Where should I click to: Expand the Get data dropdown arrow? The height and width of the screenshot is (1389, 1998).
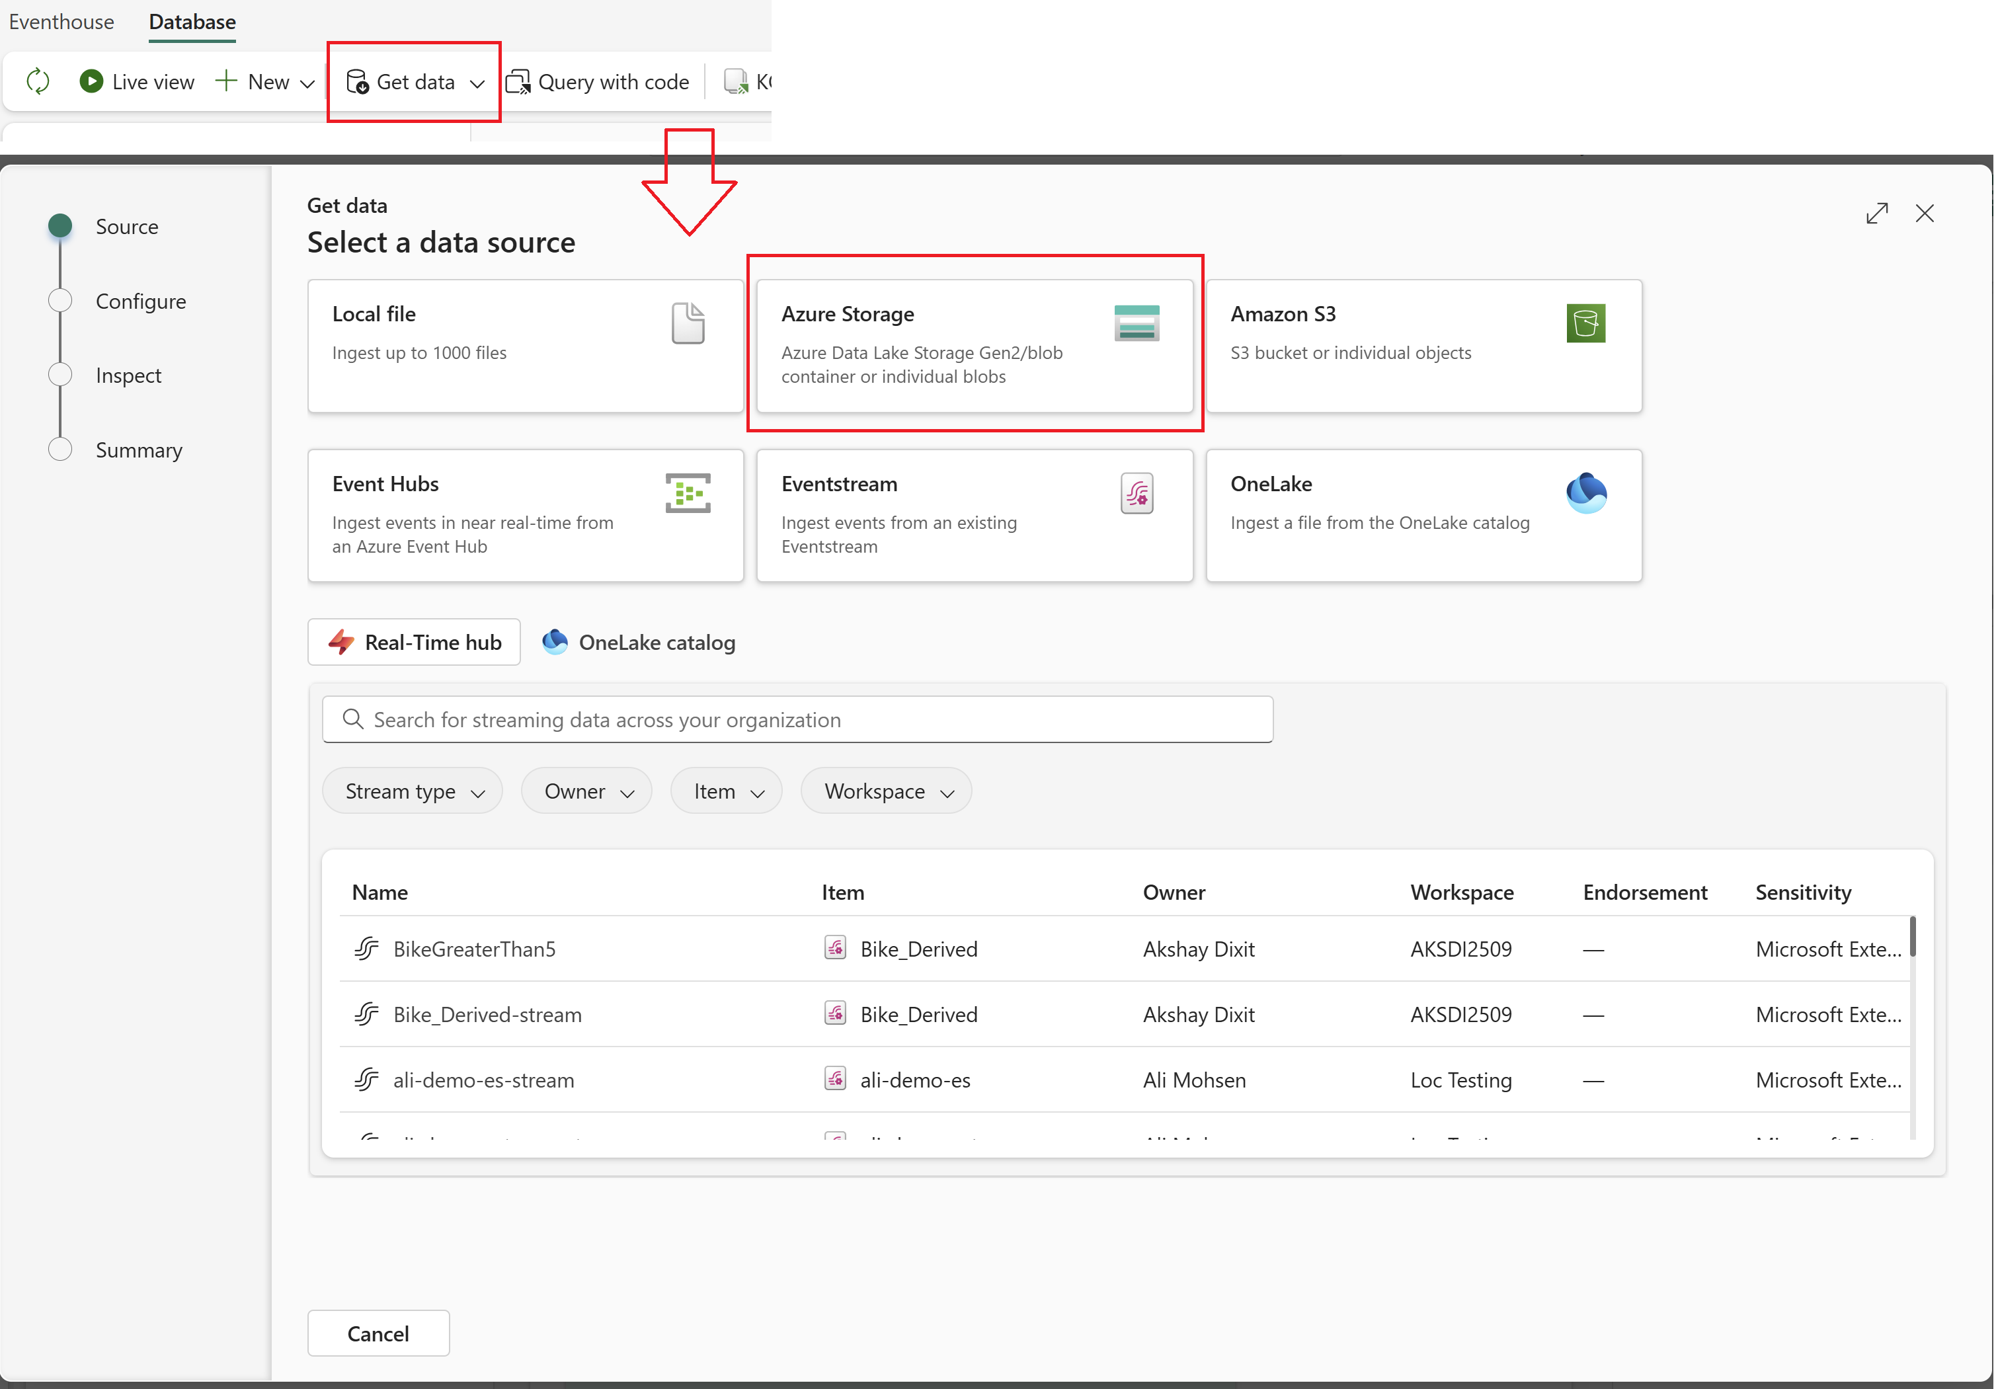[x=478, y=83]
